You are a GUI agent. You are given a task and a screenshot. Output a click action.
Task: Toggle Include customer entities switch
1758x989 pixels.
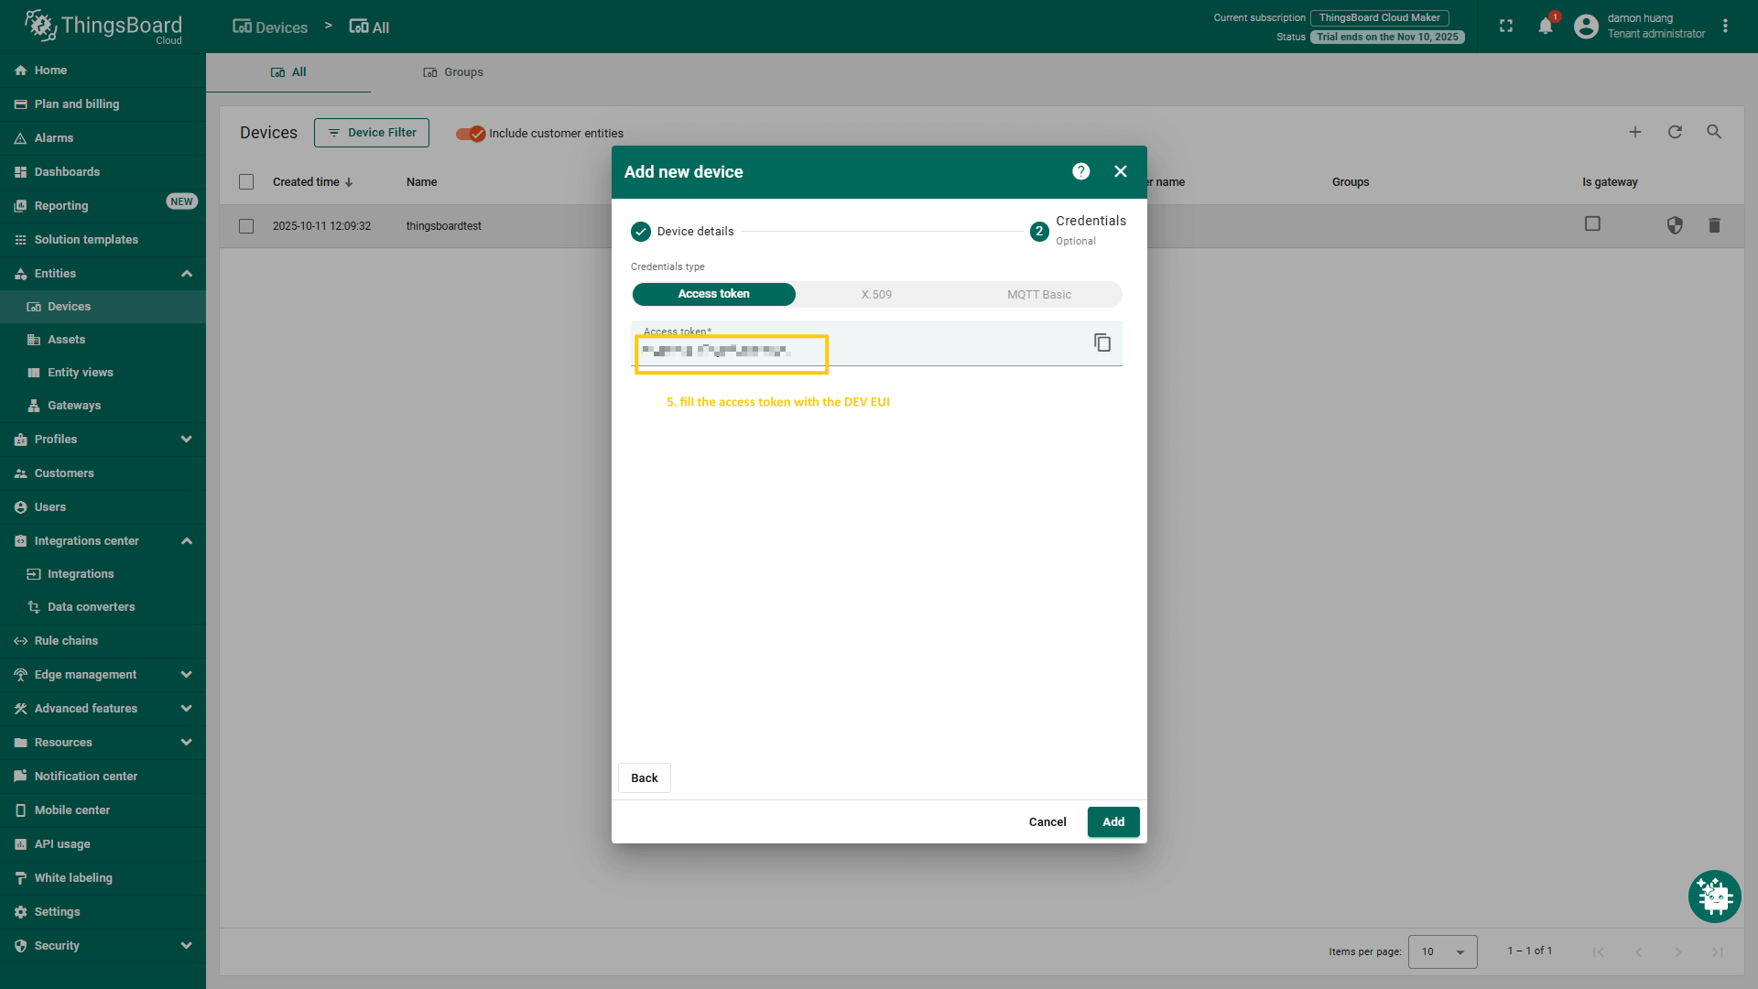(x=471, y=134)
